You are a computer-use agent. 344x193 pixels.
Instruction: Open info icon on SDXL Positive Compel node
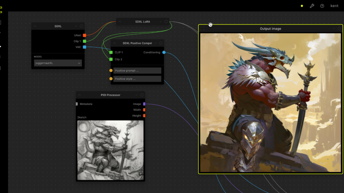(x=161, y=43)
